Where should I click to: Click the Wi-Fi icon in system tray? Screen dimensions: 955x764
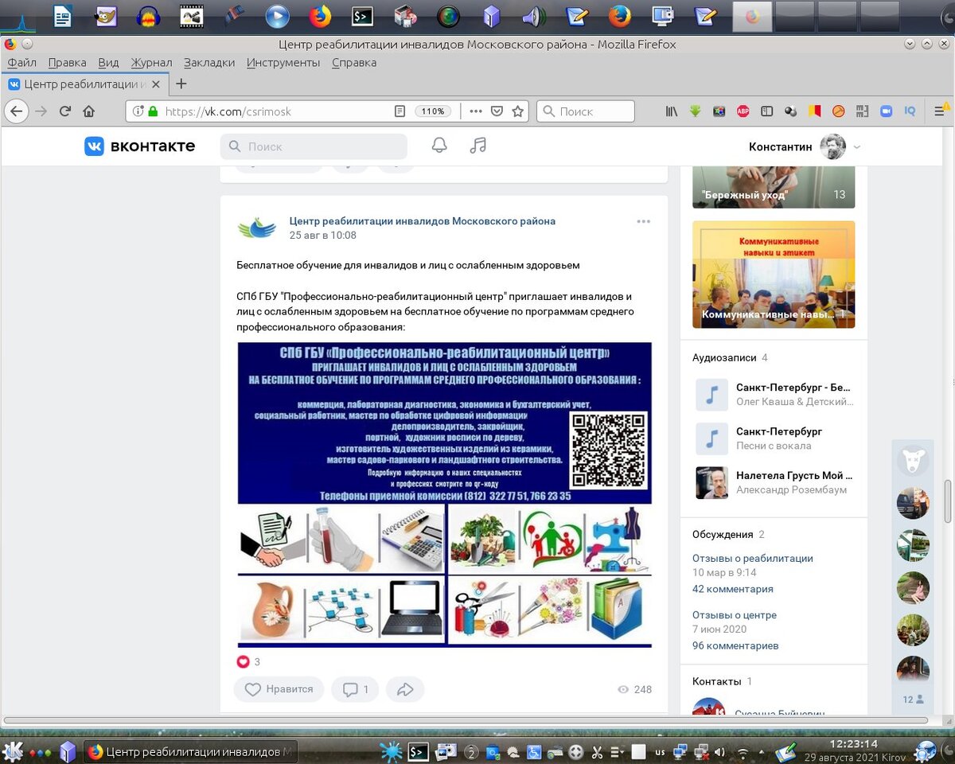(743, 751)
